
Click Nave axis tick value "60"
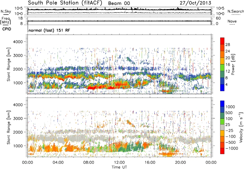point(218,18)
